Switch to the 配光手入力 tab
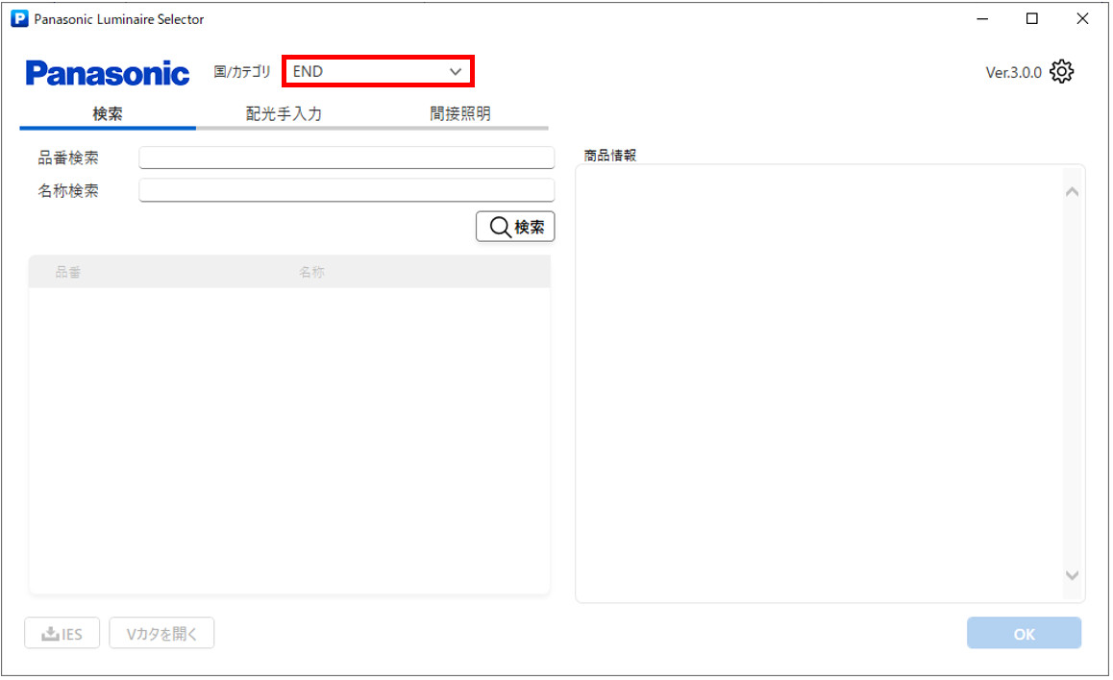Image resolution: width=1113 pixels, height=680 pixels. (x=284, y=113)
